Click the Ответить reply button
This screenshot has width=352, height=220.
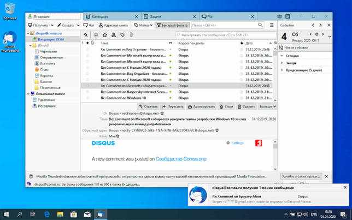pos(148,106)
